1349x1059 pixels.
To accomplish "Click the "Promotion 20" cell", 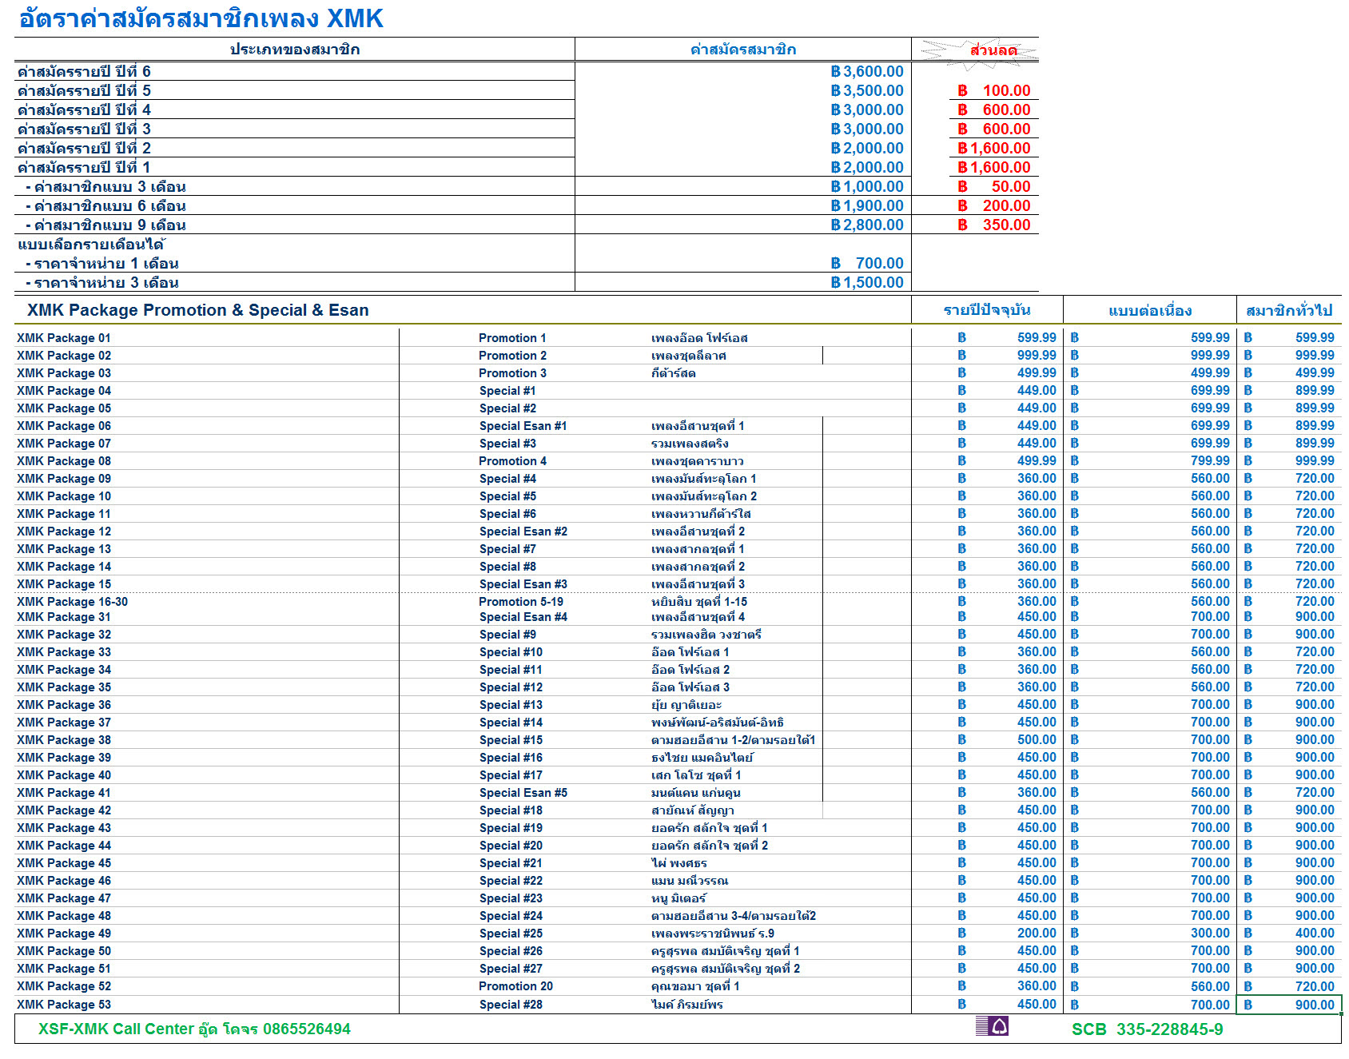I will (515, 986).
